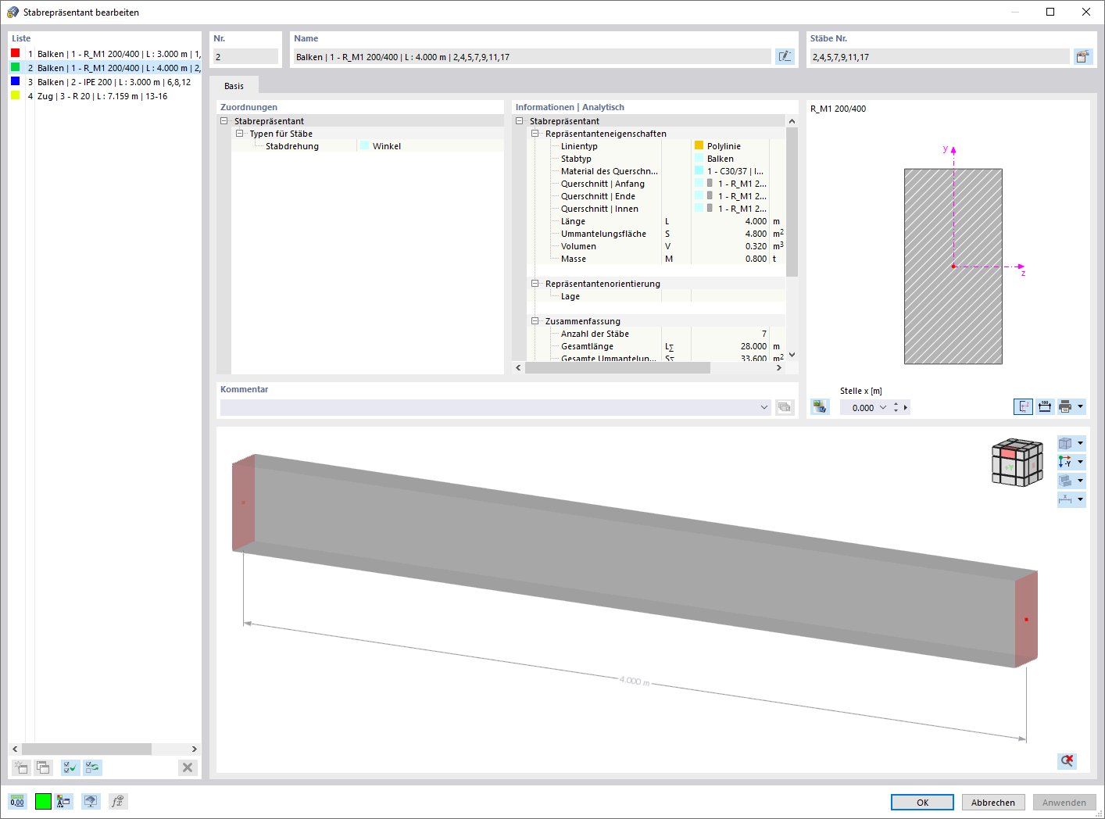Collapse the Typen für Stäbe node
This screenshot has width=1105, height=819.
coord(240,134)
